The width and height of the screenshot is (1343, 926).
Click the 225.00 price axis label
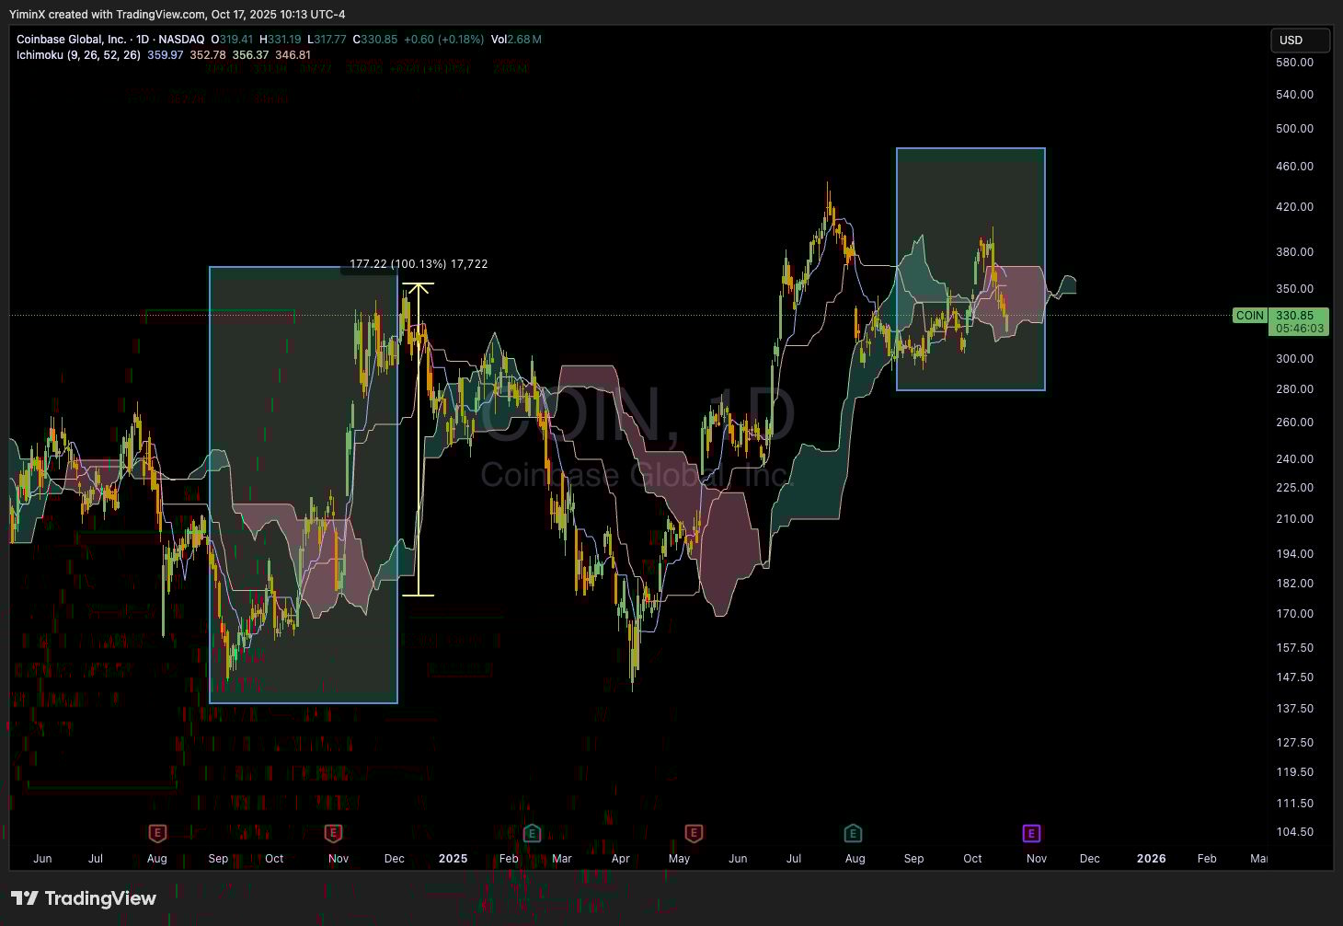[x=1294, y=488]
